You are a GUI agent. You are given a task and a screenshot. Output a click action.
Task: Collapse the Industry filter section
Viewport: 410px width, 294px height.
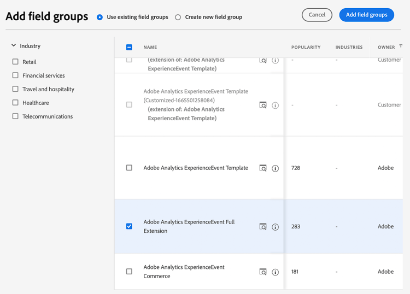(x=14, y=46)
